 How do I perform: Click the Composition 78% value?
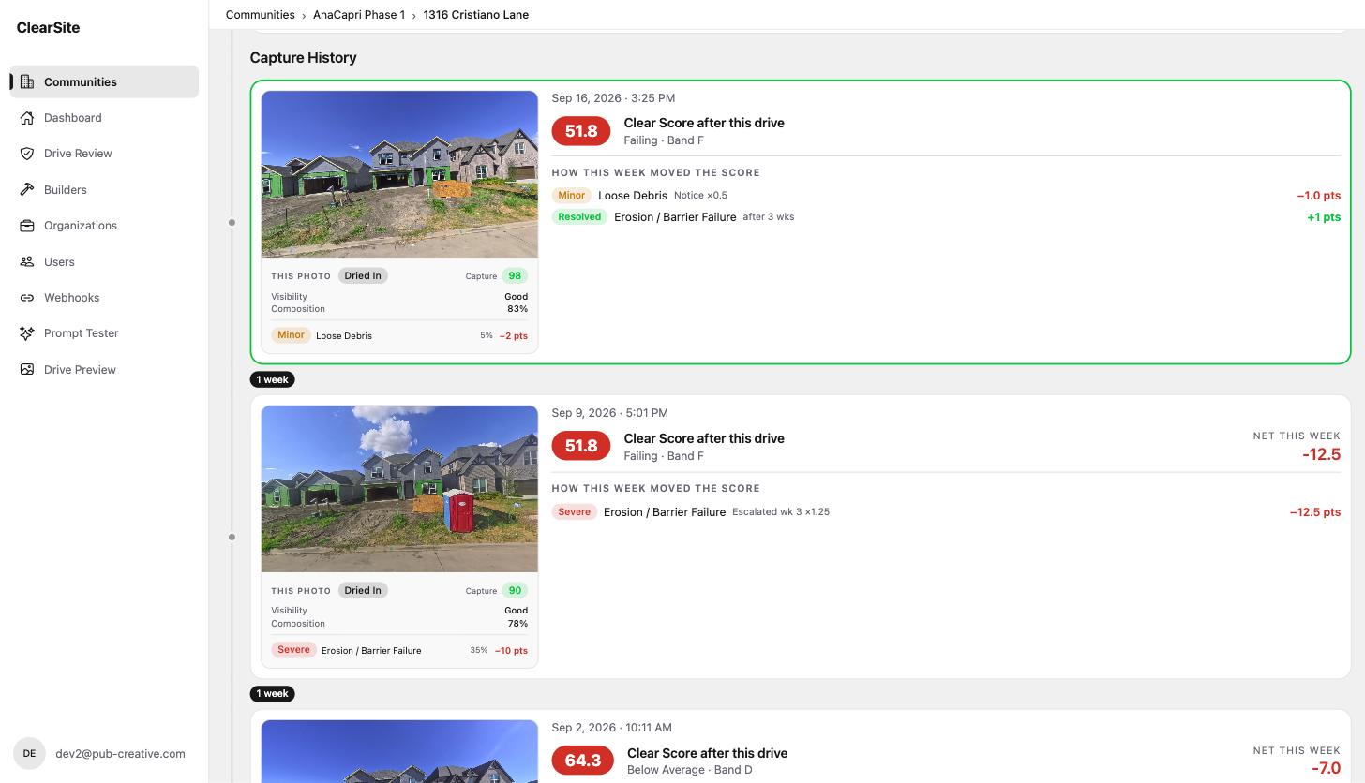tap(517, 624)
